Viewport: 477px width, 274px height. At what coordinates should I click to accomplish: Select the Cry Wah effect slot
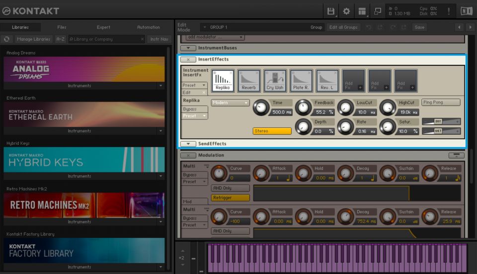(x=275, y=80)
